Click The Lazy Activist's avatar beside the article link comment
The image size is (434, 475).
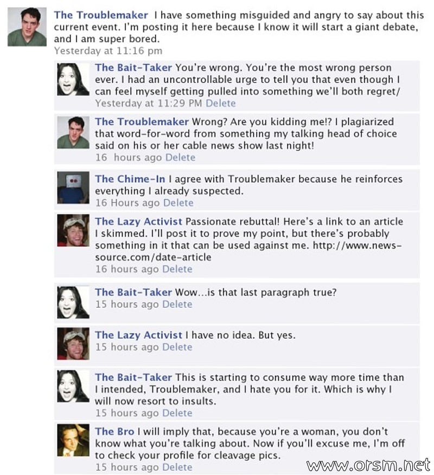point(73,230)
